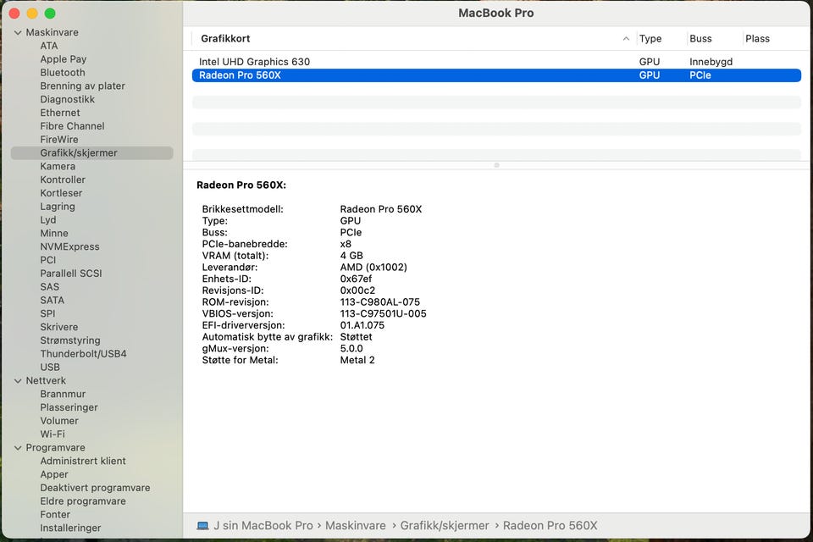Collapse the Maskinvare section
The width and height of the screenshot is (813, 542).
[18, 33]
